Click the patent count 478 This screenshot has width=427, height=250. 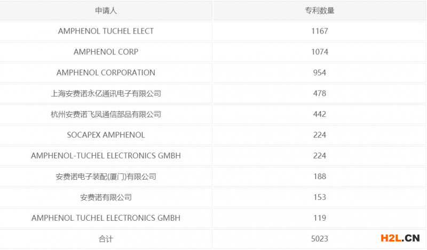tap(319, 93)
